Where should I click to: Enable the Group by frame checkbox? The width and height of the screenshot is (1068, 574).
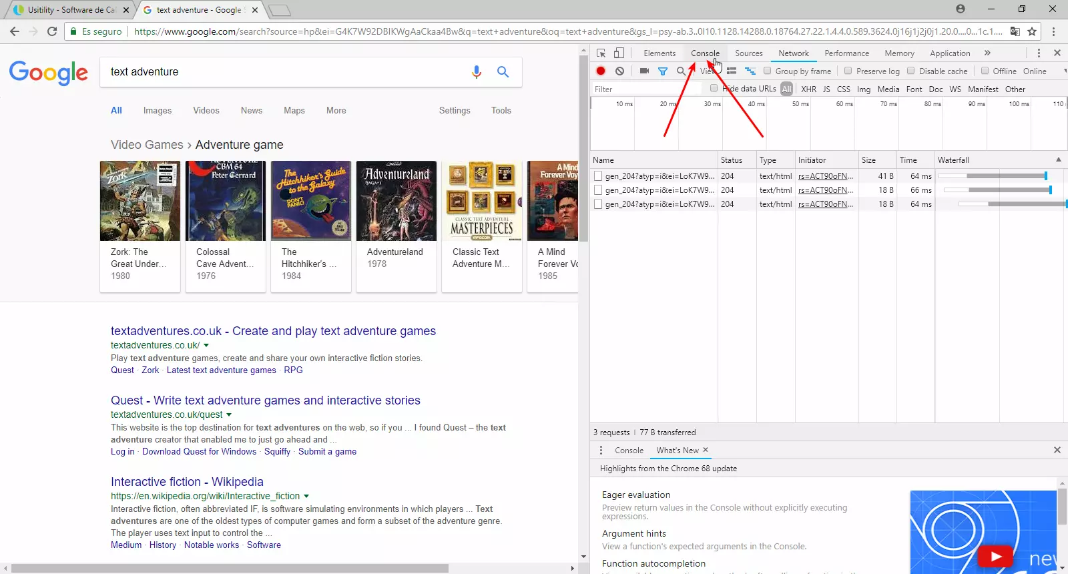[768, 71]
